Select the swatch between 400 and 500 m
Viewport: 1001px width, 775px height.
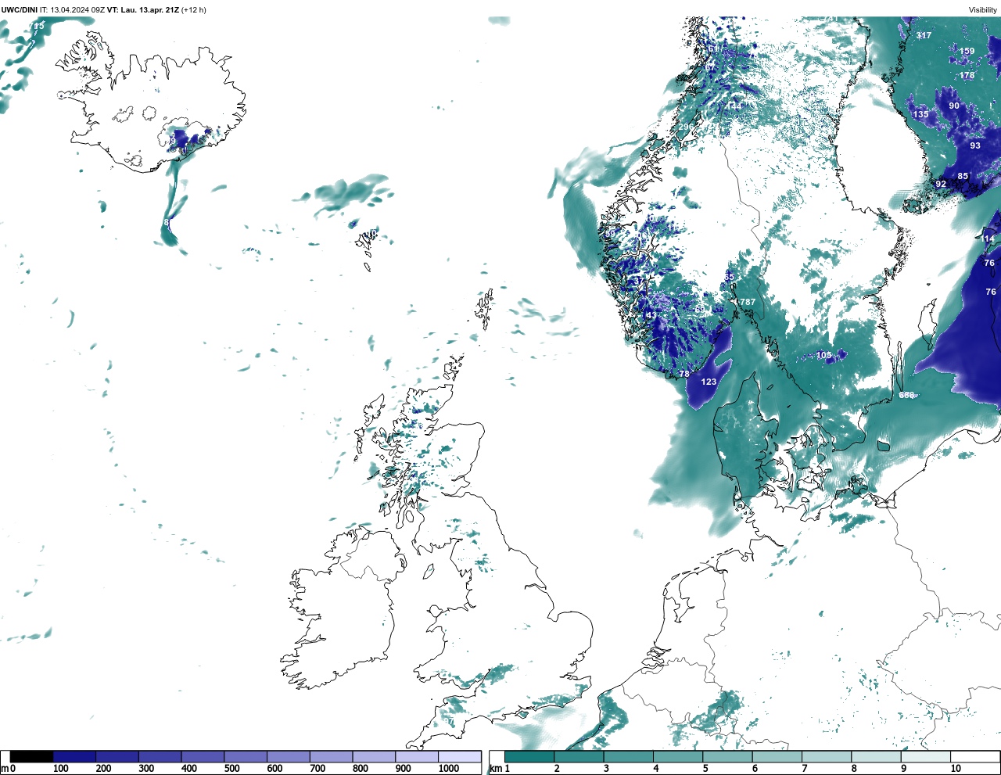[x=203, y=756]
